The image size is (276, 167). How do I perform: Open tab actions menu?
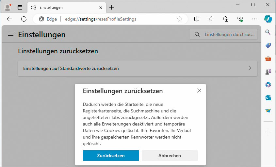tap(20, 8)
